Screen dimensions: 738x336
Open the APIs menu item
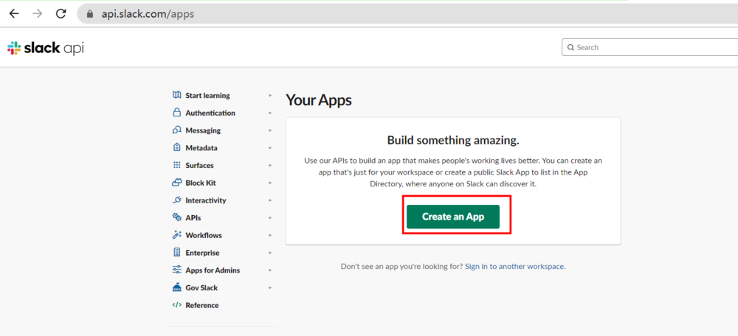coord(193,217)
